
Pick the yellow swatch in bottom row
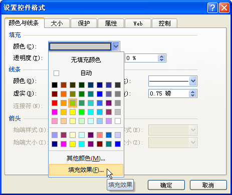[73, 144]
